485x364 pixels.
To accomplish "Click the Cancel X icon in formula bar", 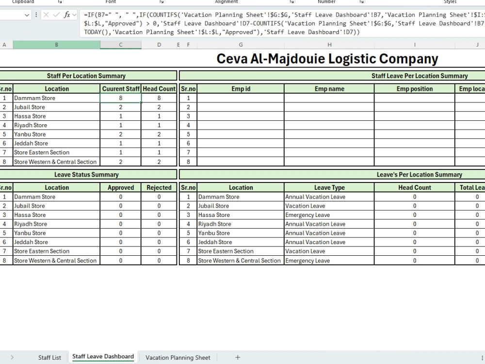I will (x=46, y=15).
